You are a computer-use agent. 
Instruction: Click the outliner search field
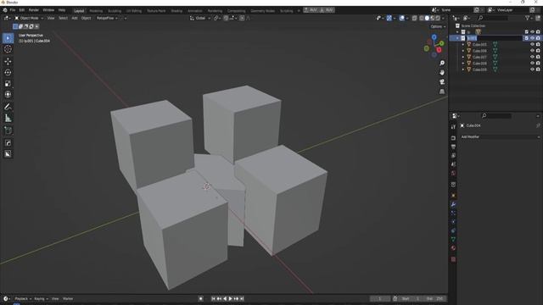(492, 18)
